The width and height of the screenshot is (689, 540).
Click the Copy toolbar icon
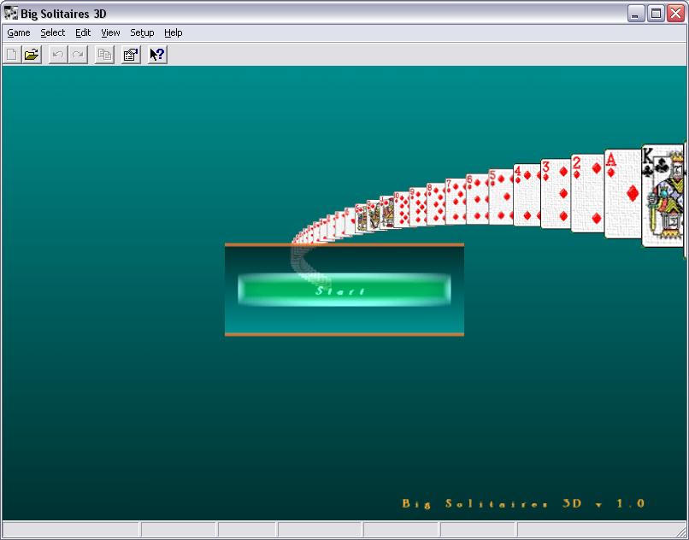[x=104, y=55]
